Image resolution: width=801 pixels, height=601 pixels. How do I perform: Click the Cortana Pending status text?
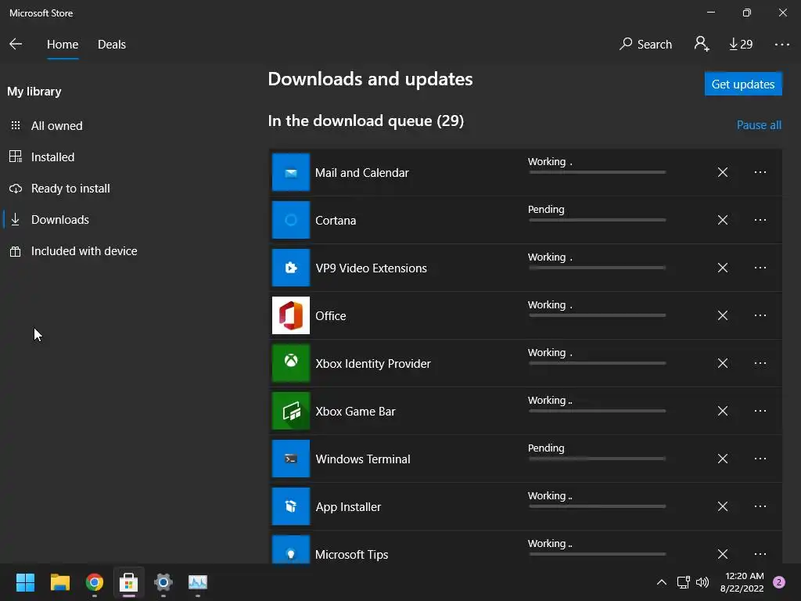[x=546, y=210]
